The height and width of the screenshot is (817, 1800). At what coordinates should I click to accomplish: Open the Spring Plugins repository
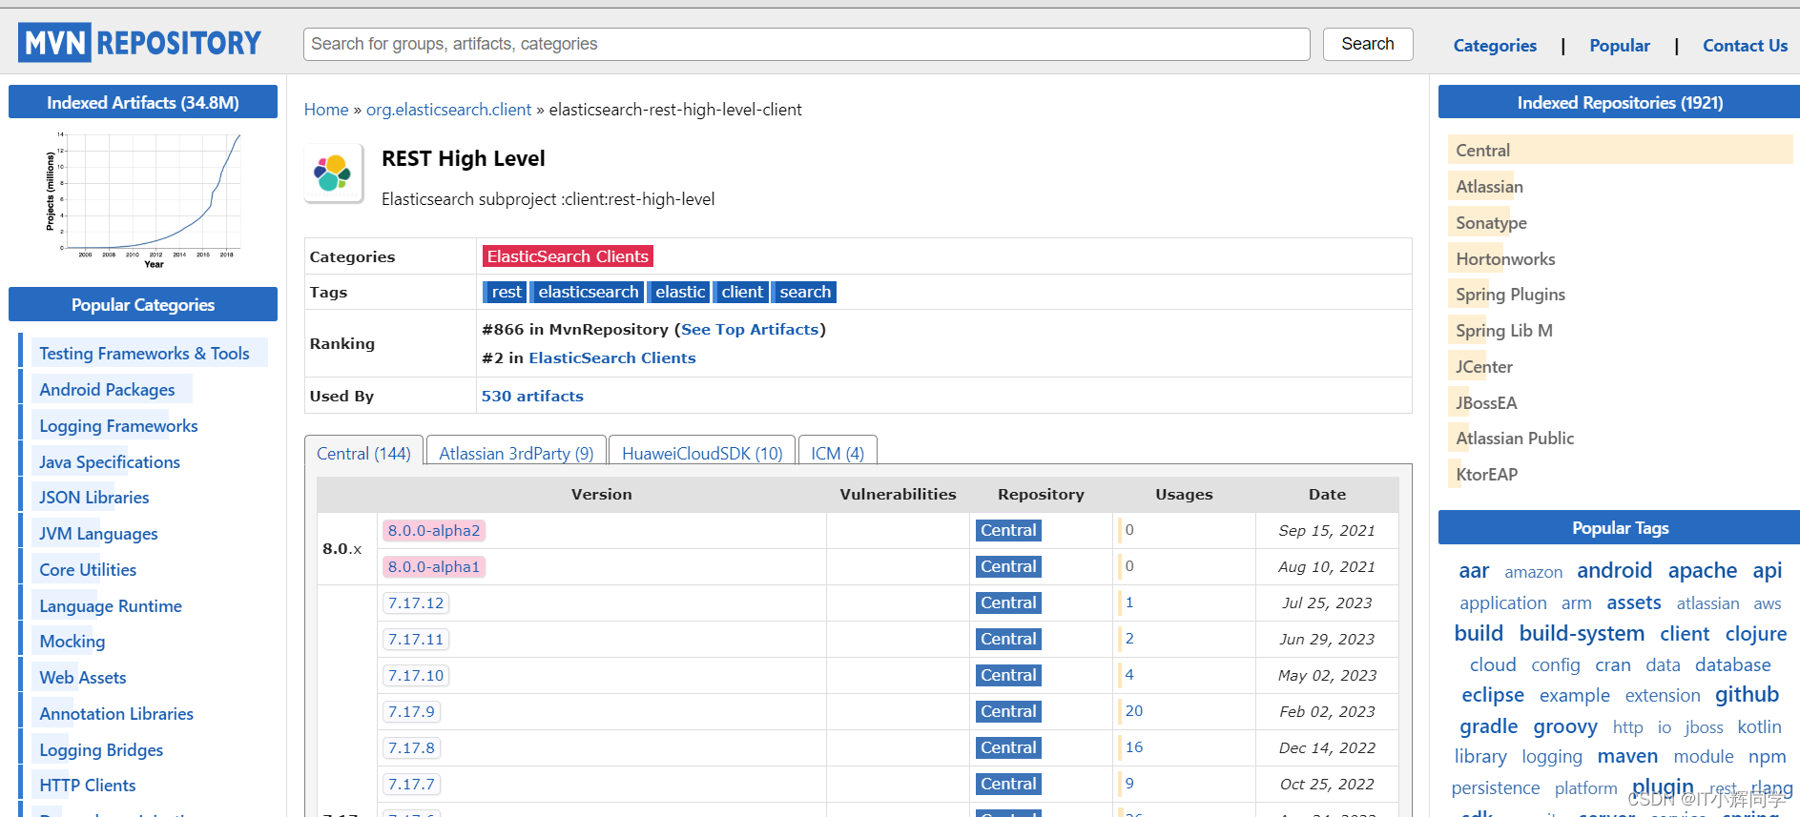point(1510,294)
